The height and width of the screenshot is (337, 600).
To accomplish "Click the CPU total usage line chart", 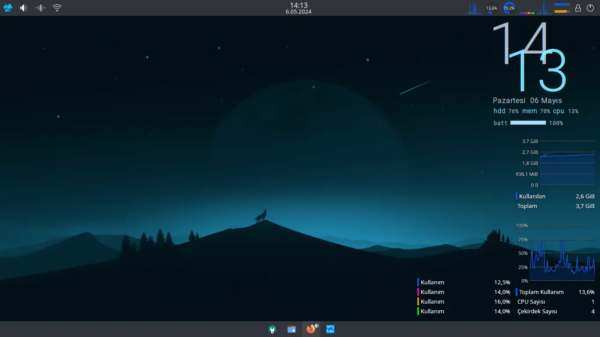I will (562, 253).
